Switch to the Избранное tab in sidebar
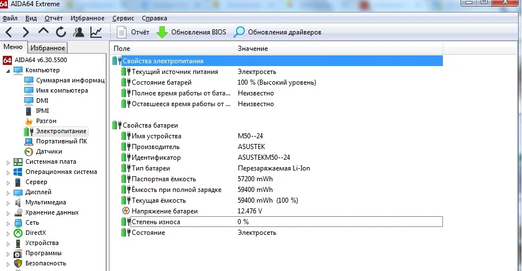The image size is (522, 271). (47, 48)
